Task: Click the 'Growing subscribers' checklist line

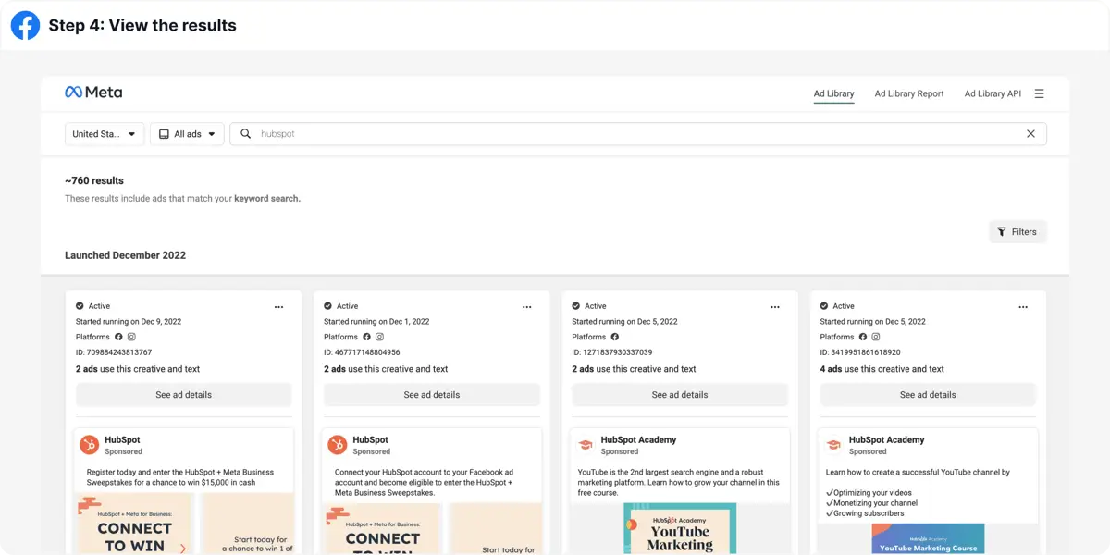Action: pyautogui.click(x=865, y=513)
